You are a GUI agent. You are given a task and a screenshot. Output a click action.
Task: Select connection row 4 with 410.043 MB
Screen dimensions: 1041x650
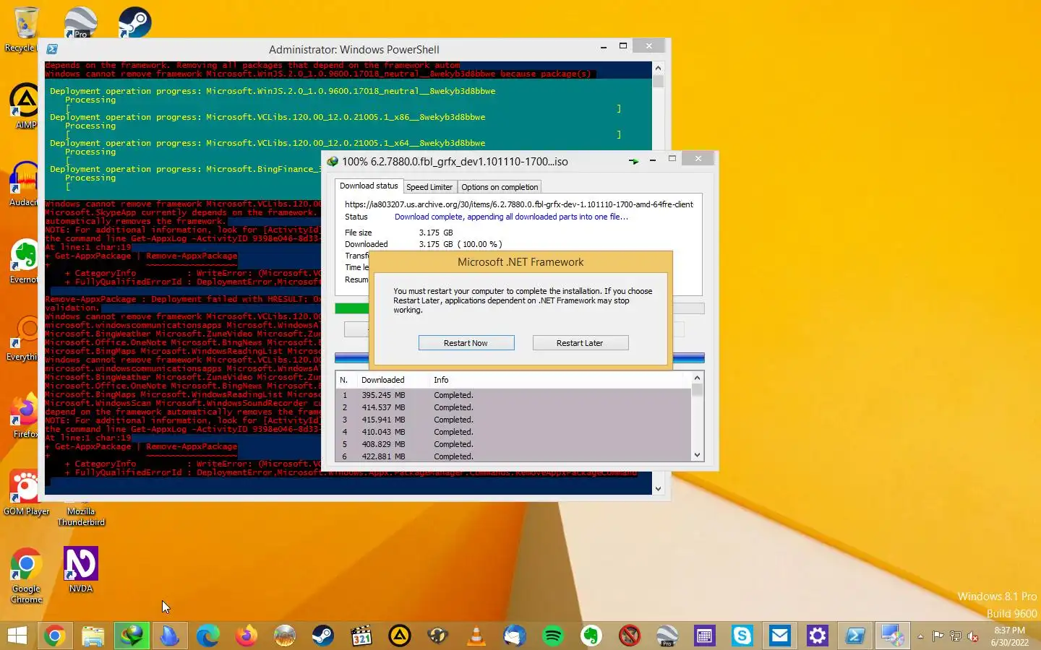coord(513,432)
